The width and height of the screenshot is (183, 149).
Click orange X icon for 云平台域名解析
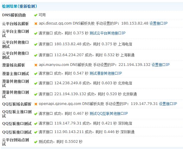coord(36,24)
